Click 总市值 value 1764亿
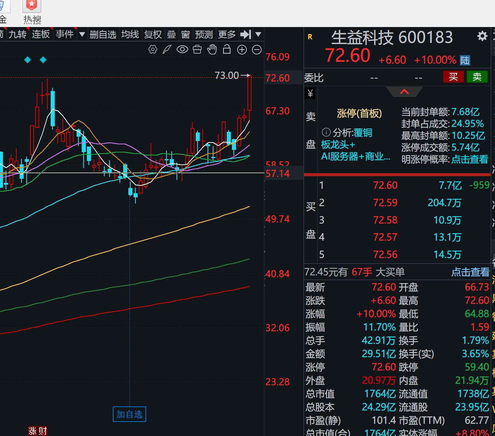This screenshot has width=495, height=436. 380,394
